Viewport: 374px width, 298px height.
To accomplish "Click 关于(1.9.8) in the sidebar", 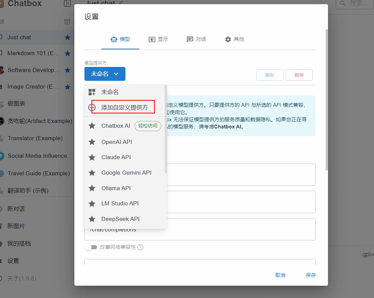I will (x=21, y=278).
